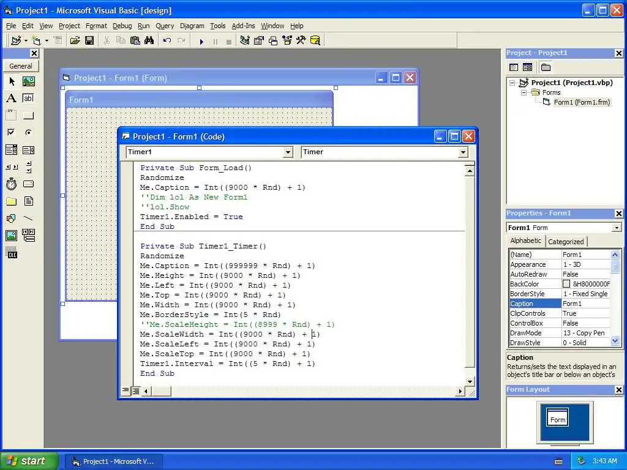Collapse the Forms folder node
The image size is (627, 470).
point(524,92)
